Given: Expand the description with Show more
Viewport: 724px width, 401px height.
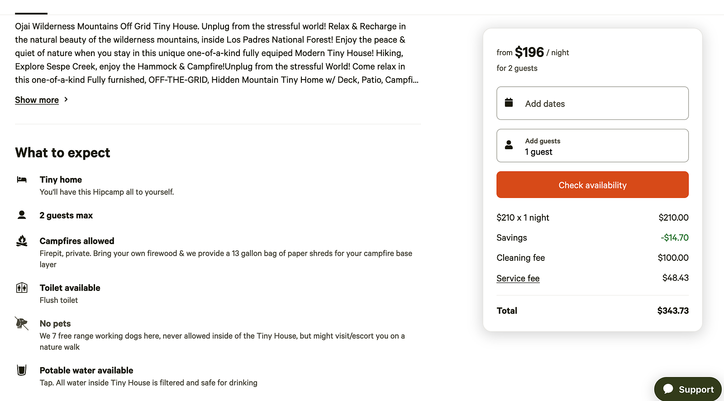Looking at the screenshot, I should coord(37,100).
